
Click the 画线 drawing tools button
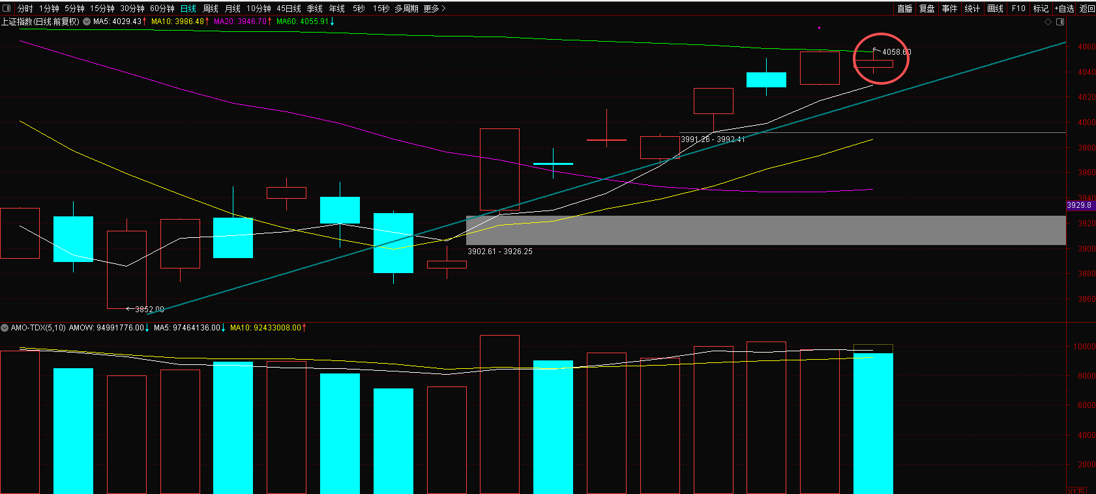coord(995,8)
